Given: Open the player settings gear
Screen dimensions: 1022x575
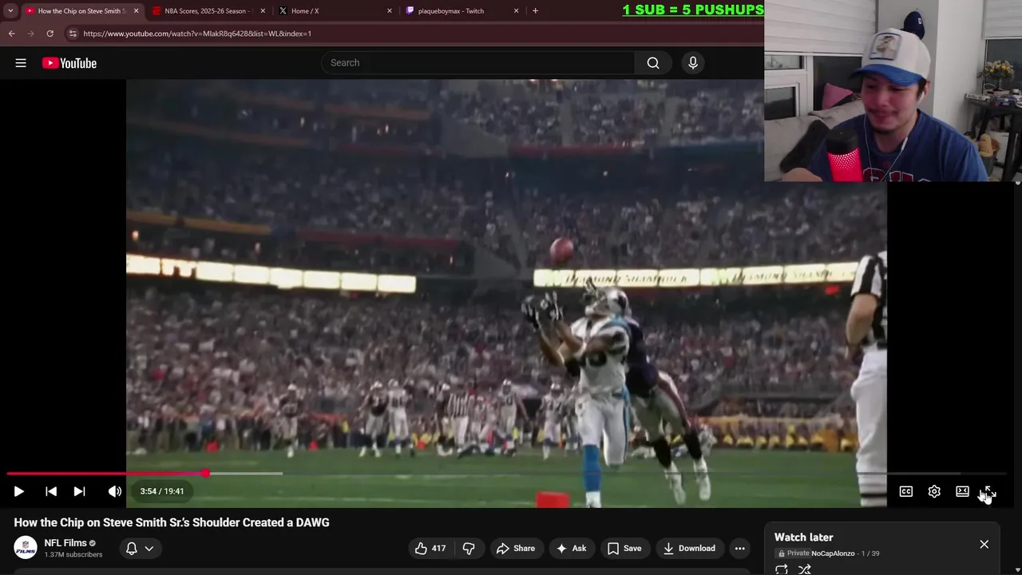Looking at the screenshot, I should (x=934, y=491).
